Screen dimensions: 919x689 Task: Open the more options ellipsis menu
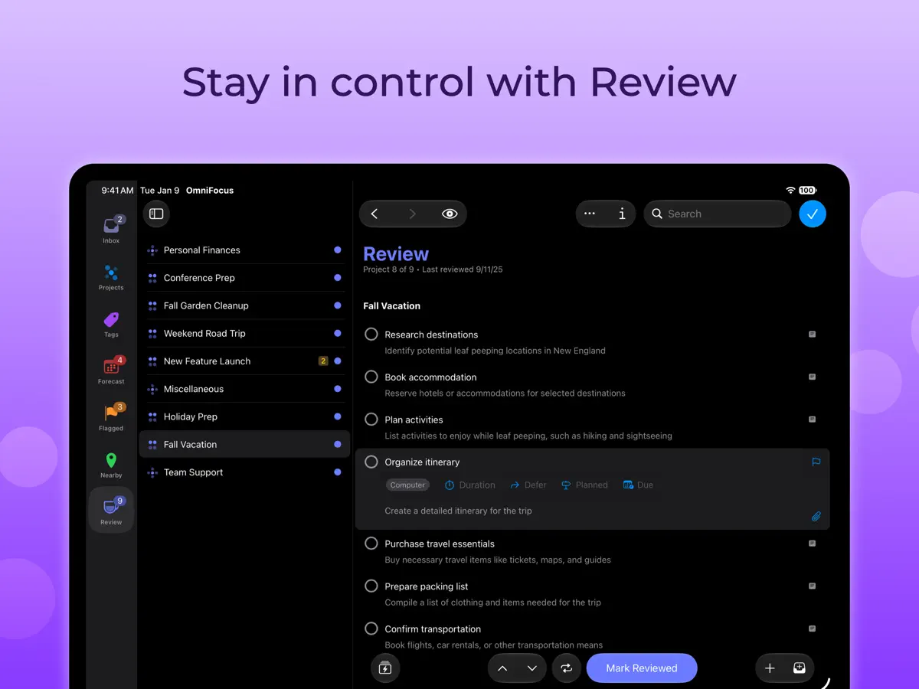pyautogui.click(x=590, y=214)
